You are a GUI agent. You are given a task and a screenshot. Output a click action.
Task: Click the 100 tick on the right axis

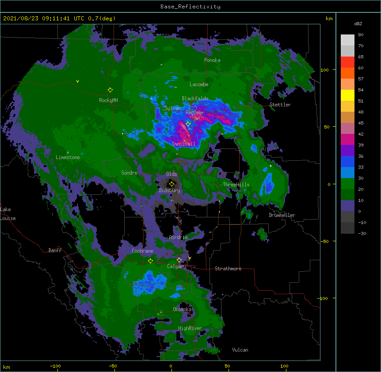324,70
